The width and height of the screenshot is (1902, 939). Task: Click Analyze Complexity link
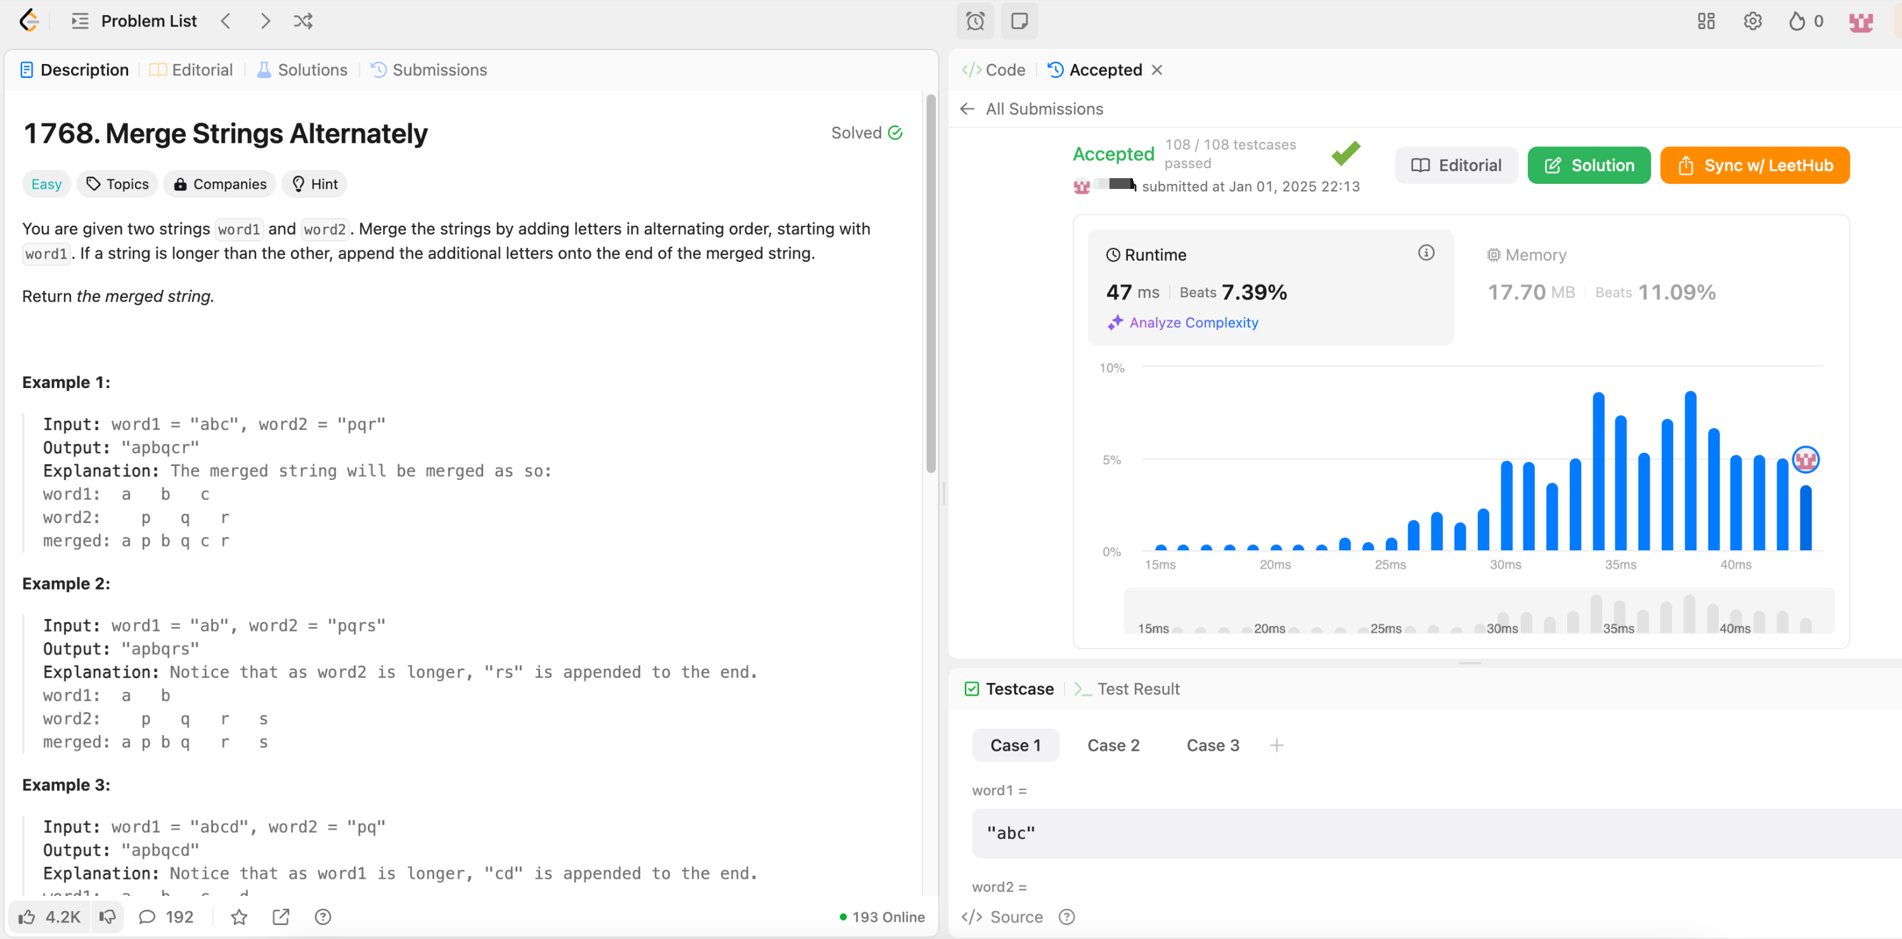point(1193,323)
